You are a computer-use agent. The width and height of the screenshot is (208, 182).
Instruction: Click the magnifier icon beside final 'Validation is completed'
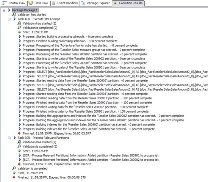tap(14, 168)
